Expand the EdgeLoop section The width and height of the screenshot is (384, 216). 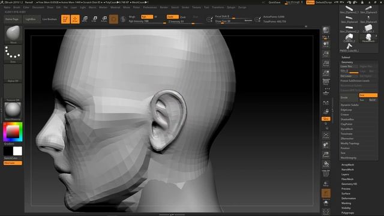click(x=346, y=110)
